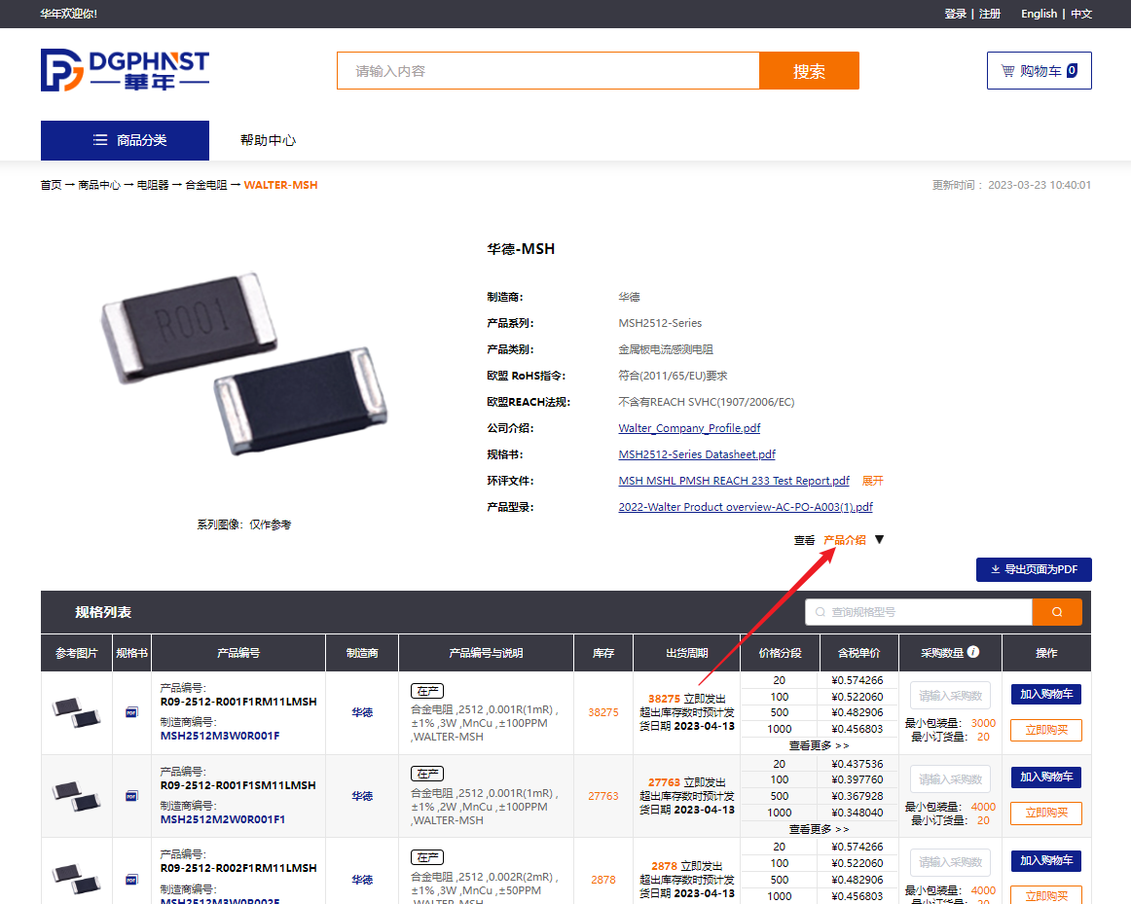The image size is (1131, 904).
Task: Open Walter_Company_Profile.pdf link
Action: pos(689,428)
